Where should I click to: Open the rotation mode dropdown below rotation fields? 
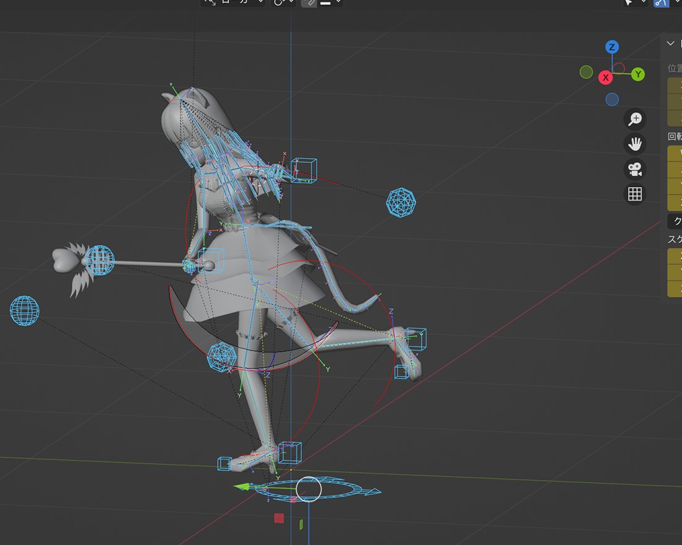[675, 221]
